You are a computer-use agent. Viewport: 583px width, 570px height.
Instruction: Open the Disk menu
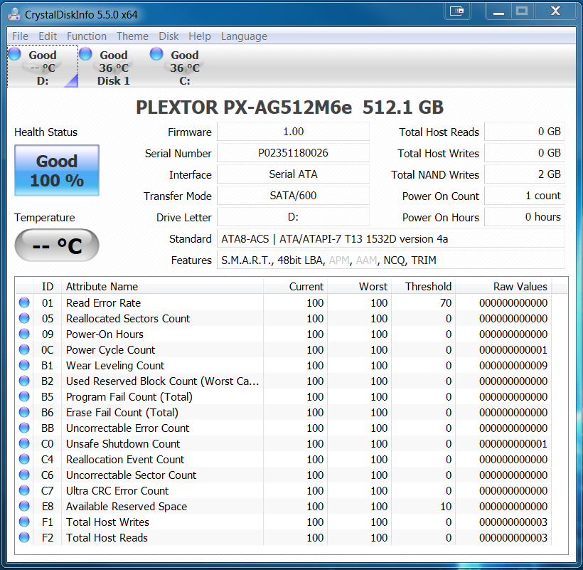[169, 36]
